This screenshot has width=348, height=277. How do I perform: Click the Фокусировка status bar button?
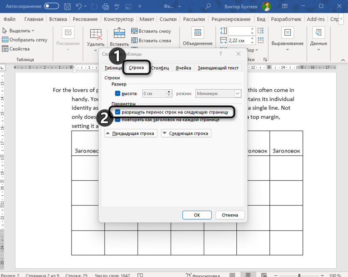tap(203, 275)
